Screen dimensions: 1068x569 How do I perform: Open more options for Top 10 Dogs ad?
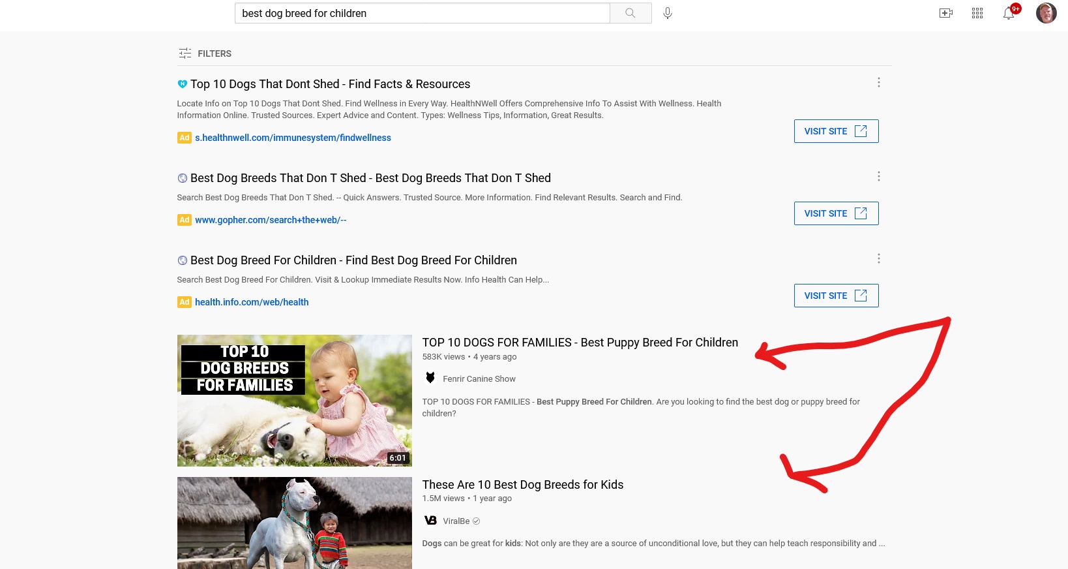[x=879, y=82]
